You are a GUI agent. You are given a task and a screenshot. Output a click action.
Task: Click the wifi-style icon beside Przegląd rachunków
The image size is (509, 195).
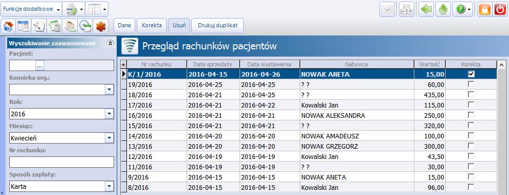coord(130,46)
